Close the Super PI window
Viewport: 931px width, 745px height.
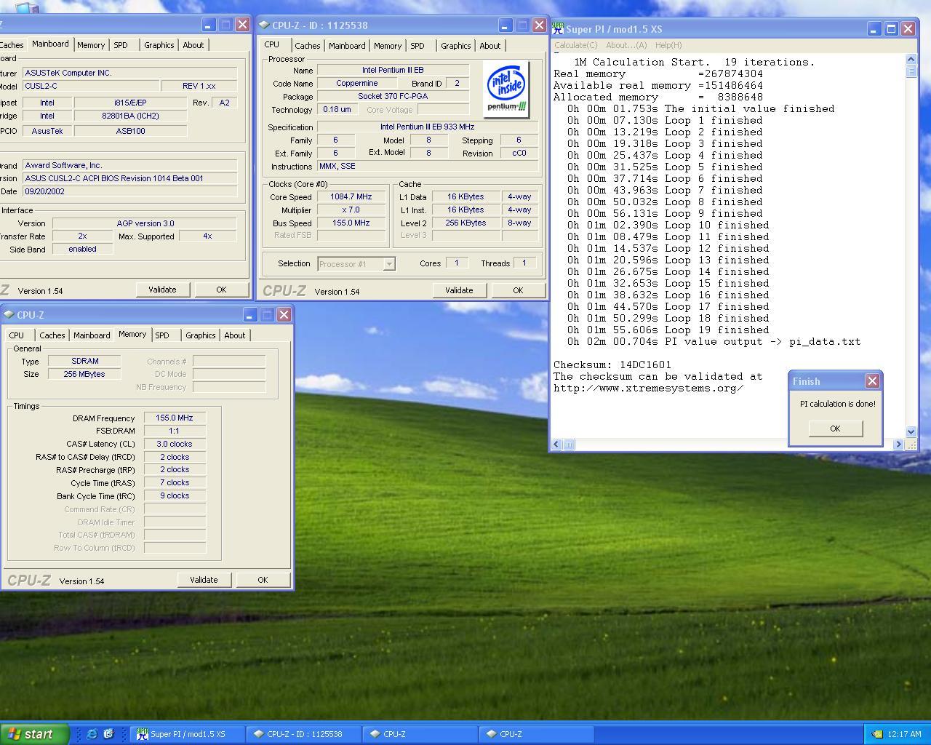click(x=908, y=29)
